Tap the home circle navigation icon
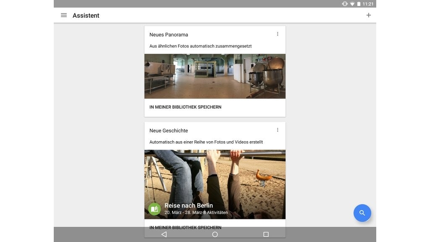This screenshot has height=242, width=430. pos(215,234)
